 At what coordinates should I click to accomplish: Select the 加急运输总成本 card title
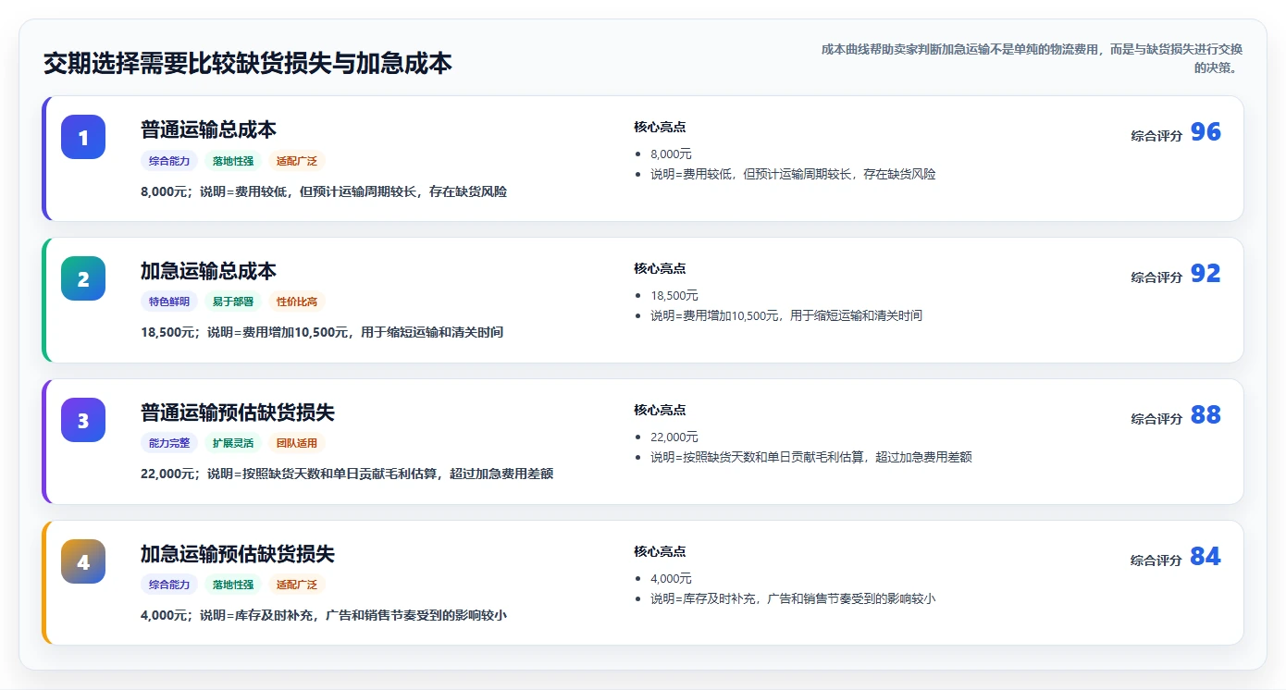click(x=208, y=271)
